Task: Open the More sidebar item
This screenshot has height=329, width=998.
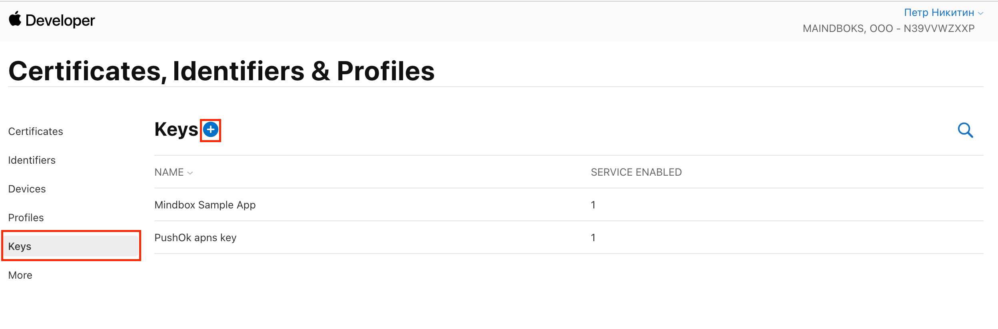Action: coord(20,275)
